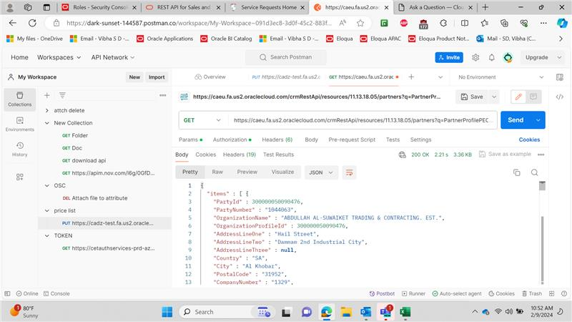
Task: Click the request URL input field
Action: pyautogui.click(x=363, y=120)
